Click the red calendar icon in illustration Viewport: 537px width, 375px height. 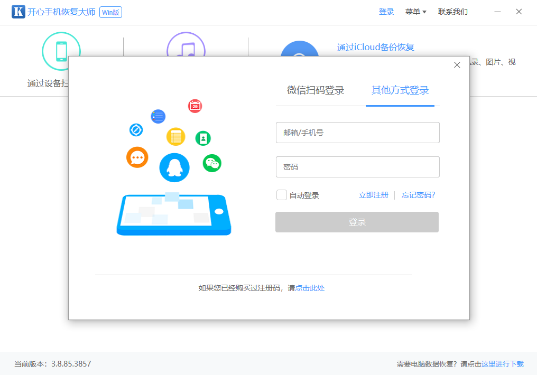click(195, 106)
